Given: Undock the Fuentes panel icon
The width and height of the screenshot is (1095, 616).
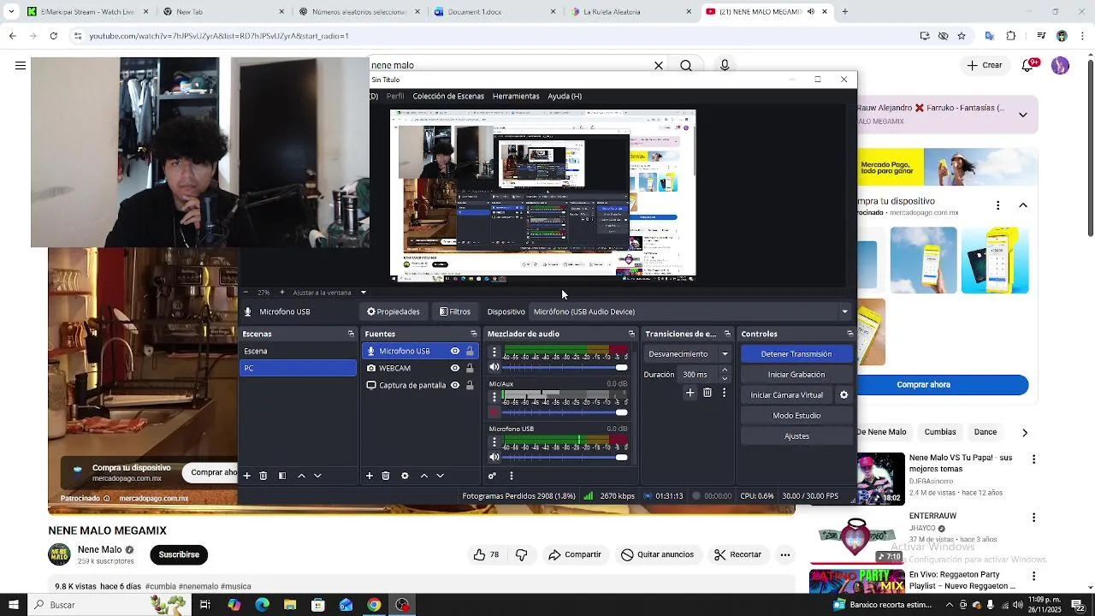Looking at the screenshot, I should click(474, 334).
